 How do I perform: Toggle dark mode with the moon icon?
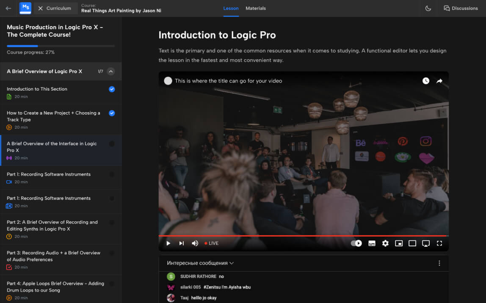pyautogui.click(x=428, y=8)
